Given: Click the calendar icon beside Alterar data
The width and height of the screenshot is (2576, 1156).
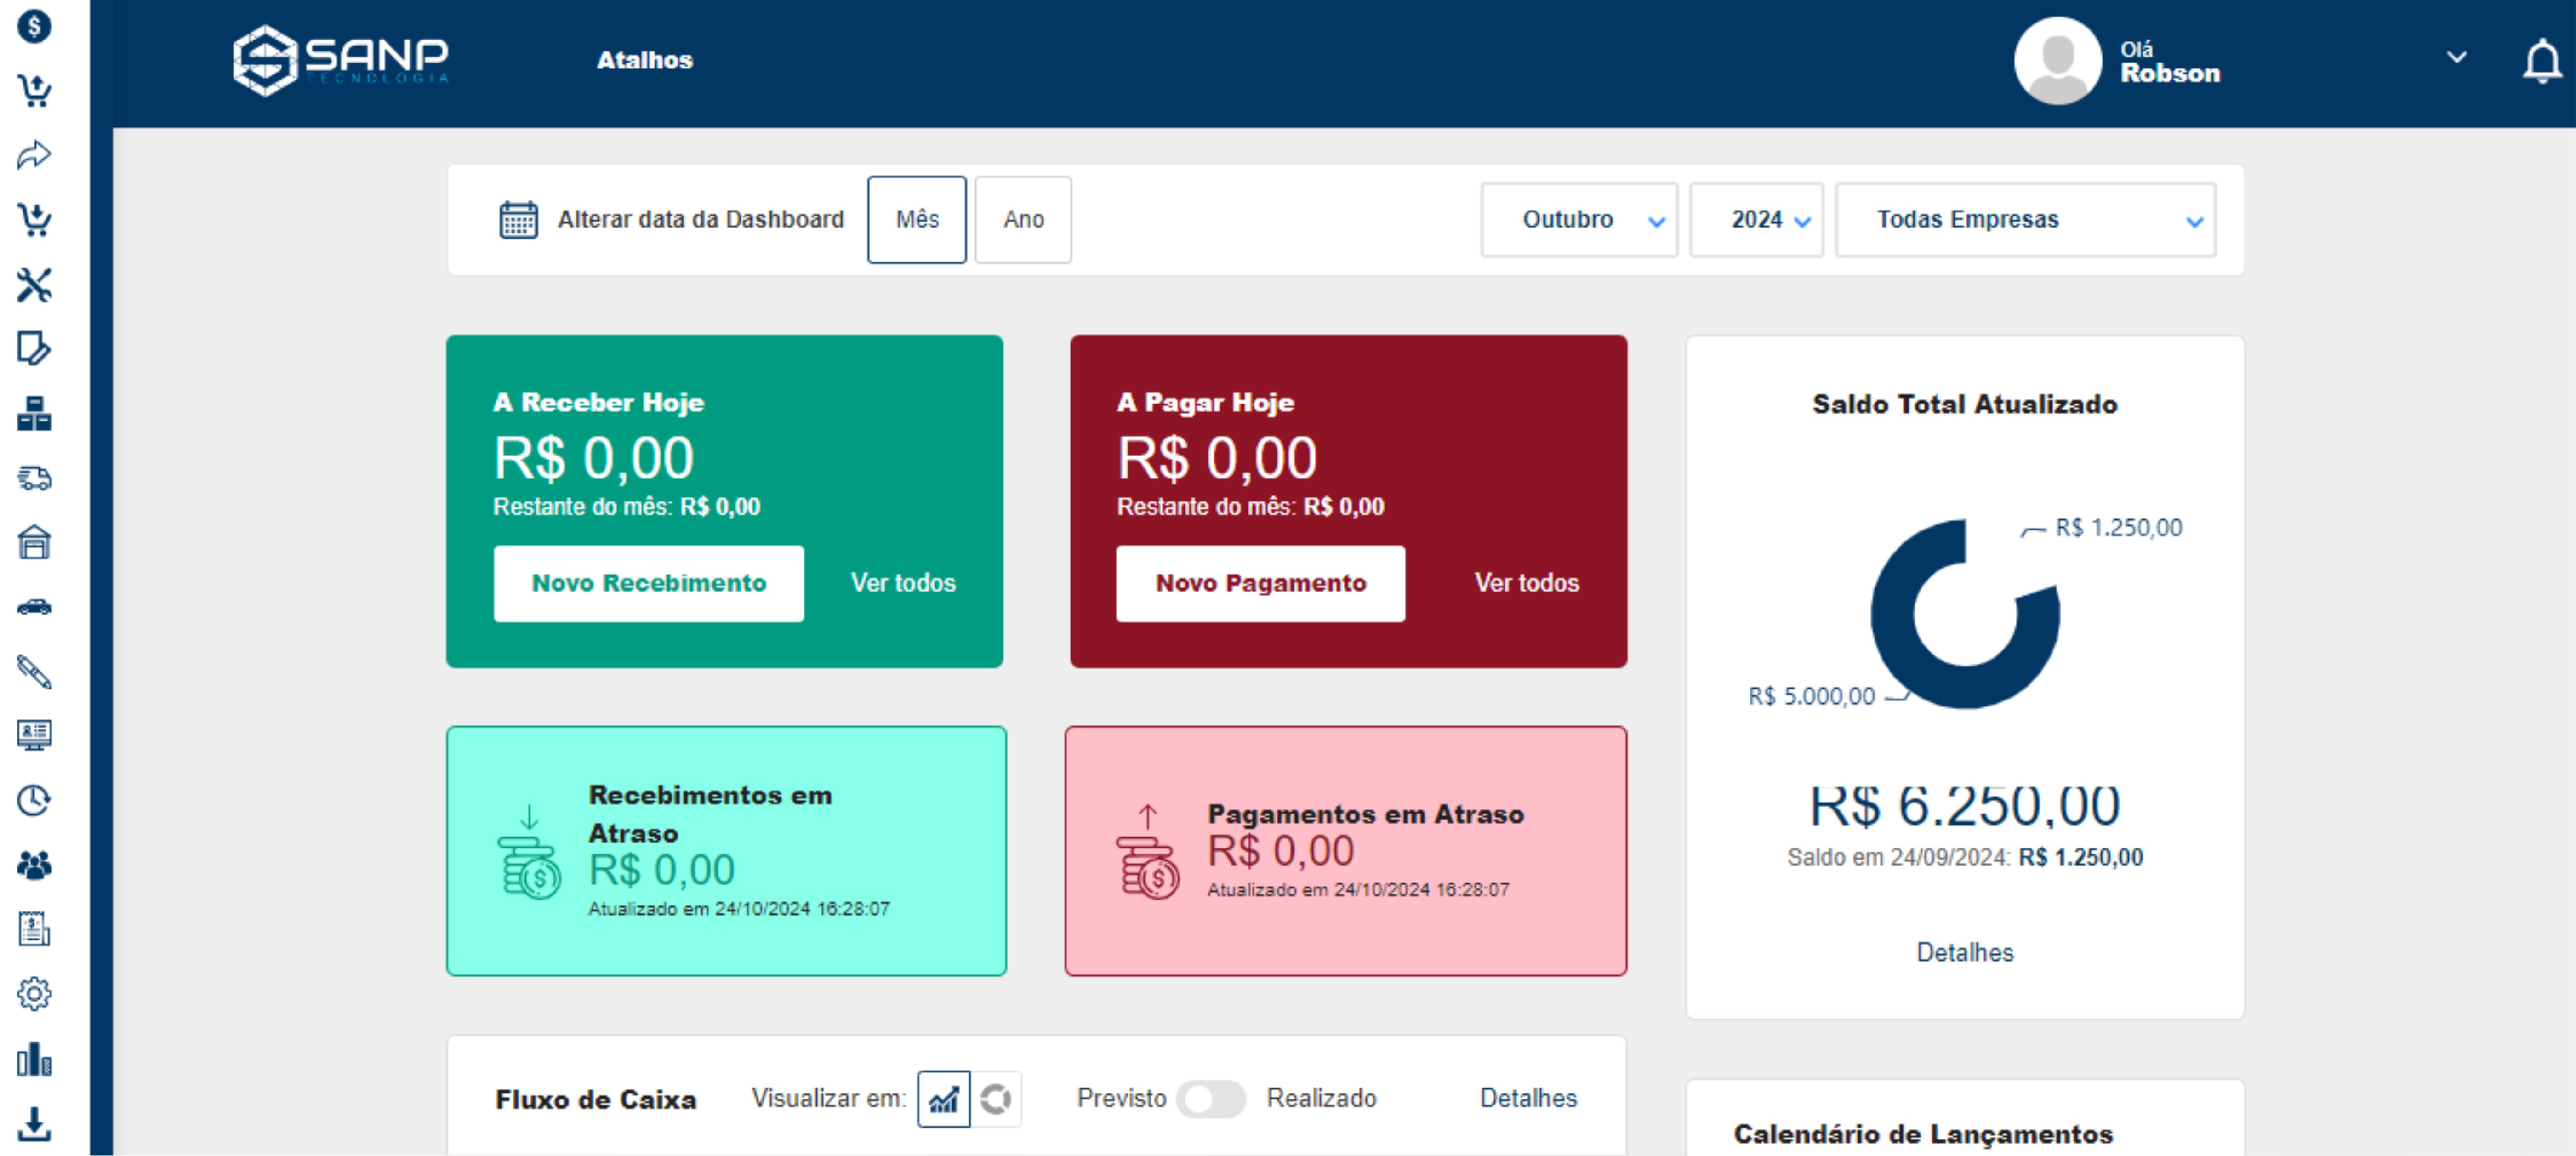Looking at the screenshot, I should [x=518, y=220].
